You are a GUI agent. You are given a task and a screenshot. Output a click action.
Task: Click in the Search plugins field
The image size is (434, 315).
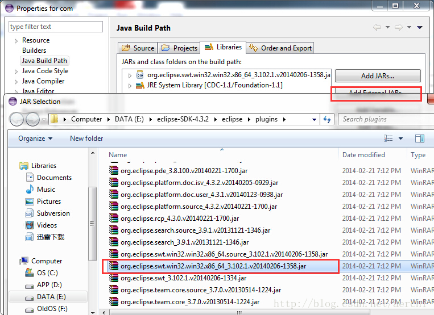point(386,119)
